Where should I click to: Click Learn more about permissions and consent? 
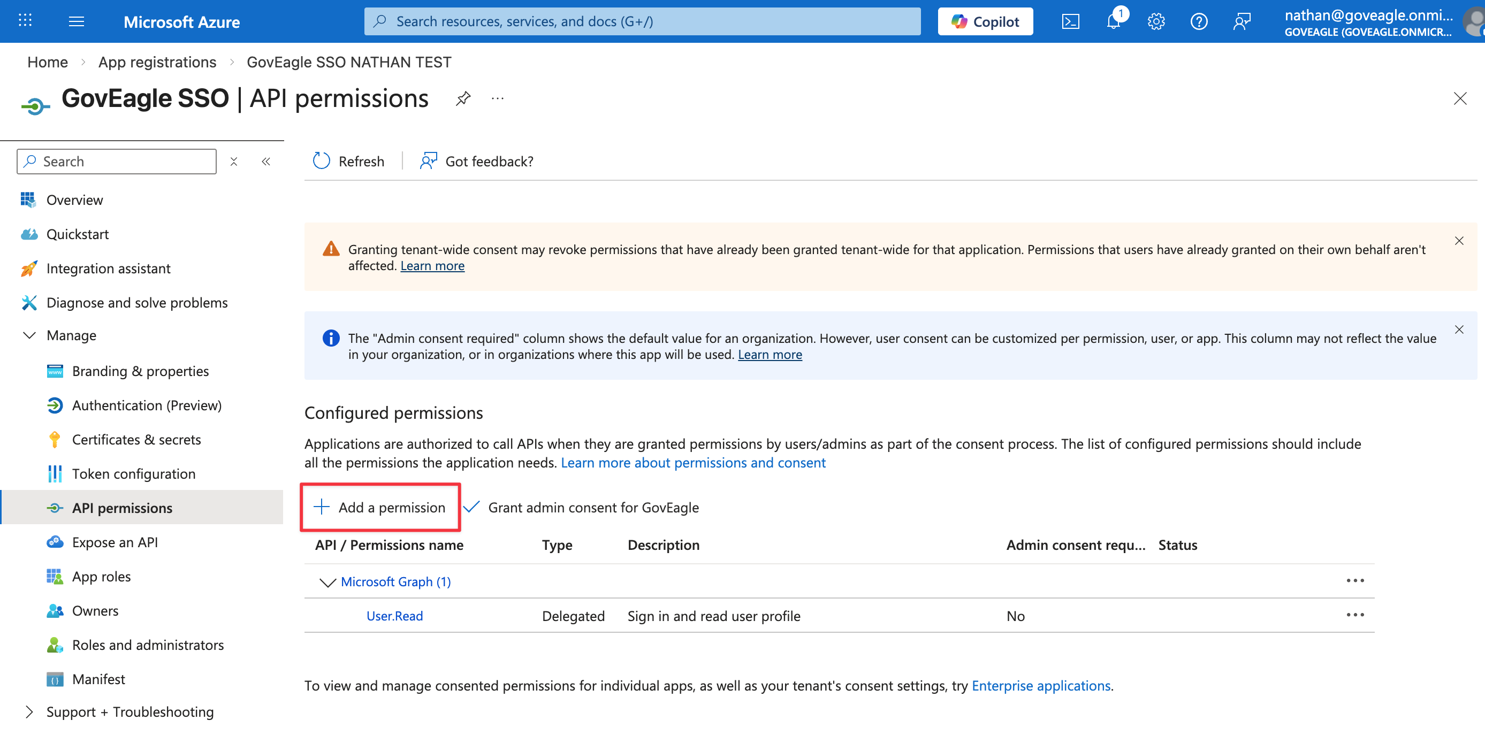coord(693,463)
